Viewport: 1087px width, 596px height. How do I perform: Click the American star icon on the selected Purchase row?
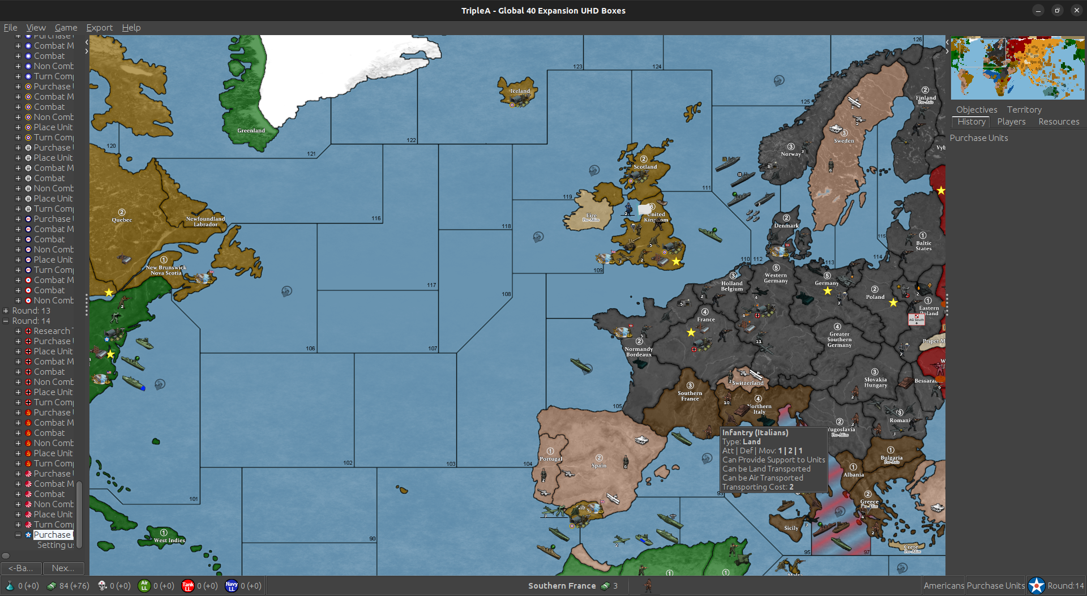point(28,535)
